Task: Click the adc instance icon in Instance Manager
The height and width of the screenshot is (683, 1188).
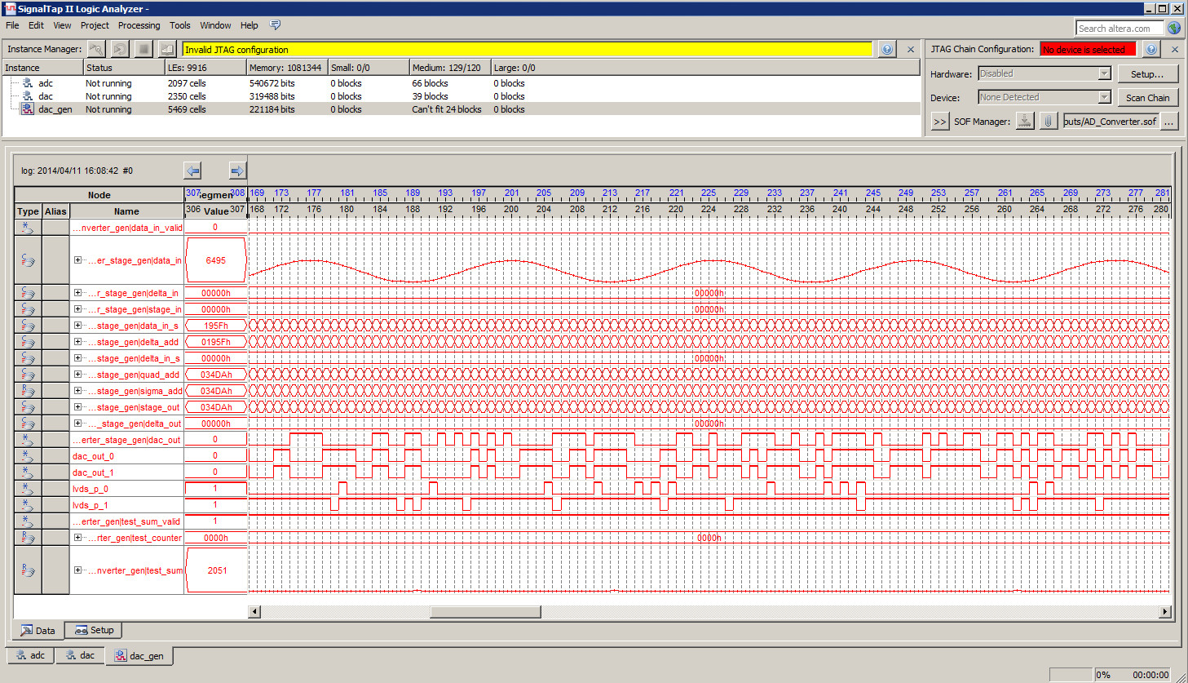Action: (28, 83)
